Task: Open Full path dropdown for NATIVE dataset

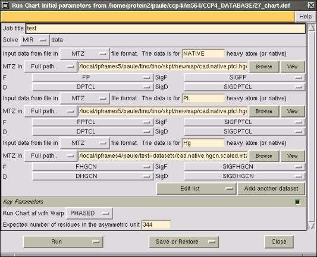Action: [x=51, y=66]
